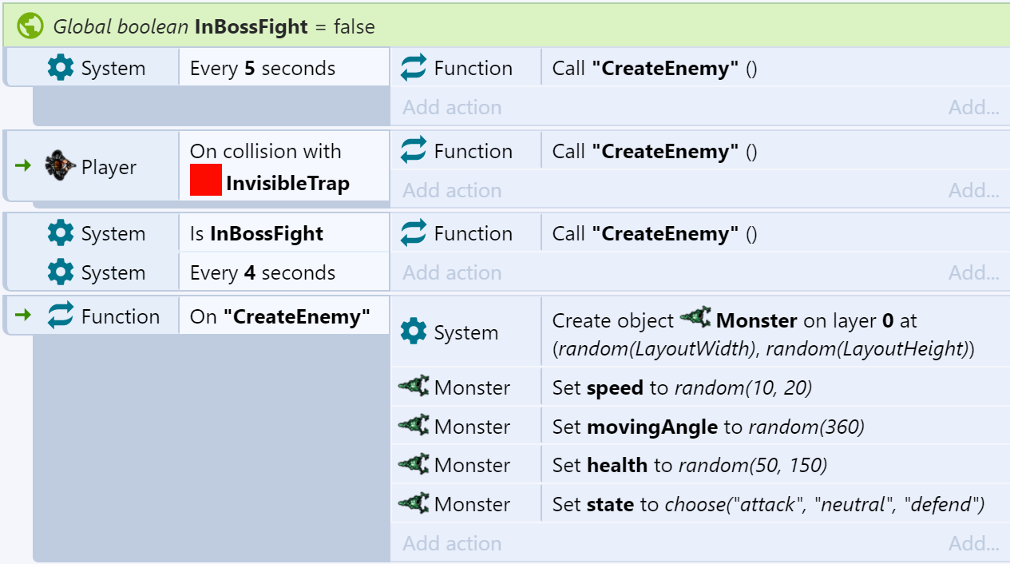Open the Every 5 seconds condition
This screenshot has height=564, width=1010.
[x=263, y=67]
